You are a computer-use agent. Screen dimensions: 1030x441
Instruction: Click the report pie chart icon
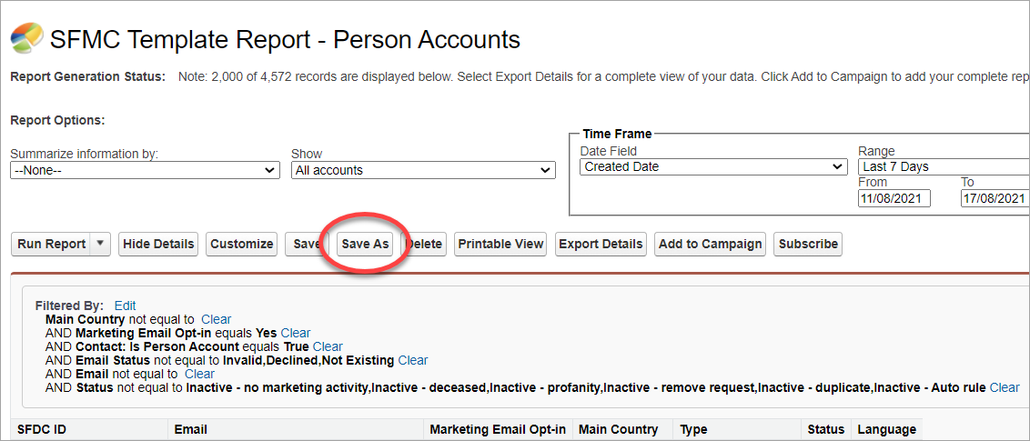[27, 38]
